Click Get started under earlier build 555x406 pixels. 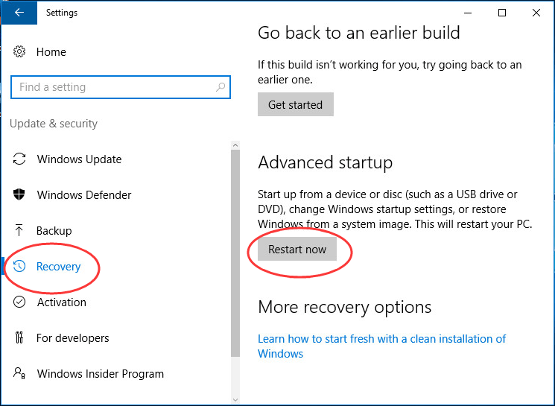coord(295,105)
